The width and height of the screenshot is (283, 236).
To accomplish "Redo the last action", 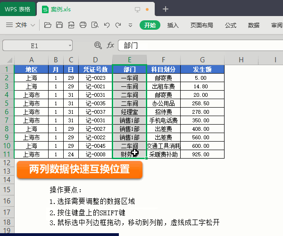I will click(x=118, y=25).
